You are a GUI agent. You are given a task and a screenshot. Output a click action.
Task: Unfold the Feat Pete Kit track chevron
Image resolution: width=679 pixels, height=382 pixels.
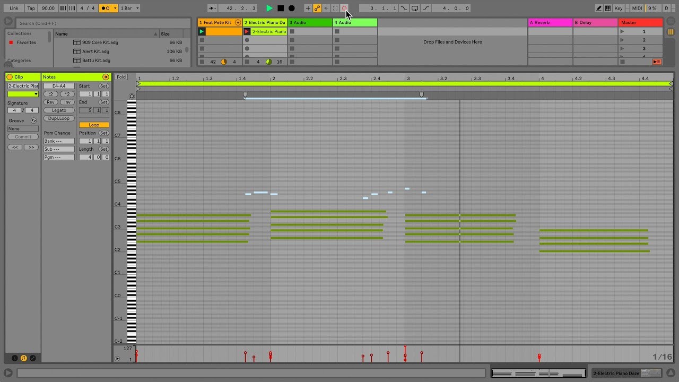click(x=238, y=22)
